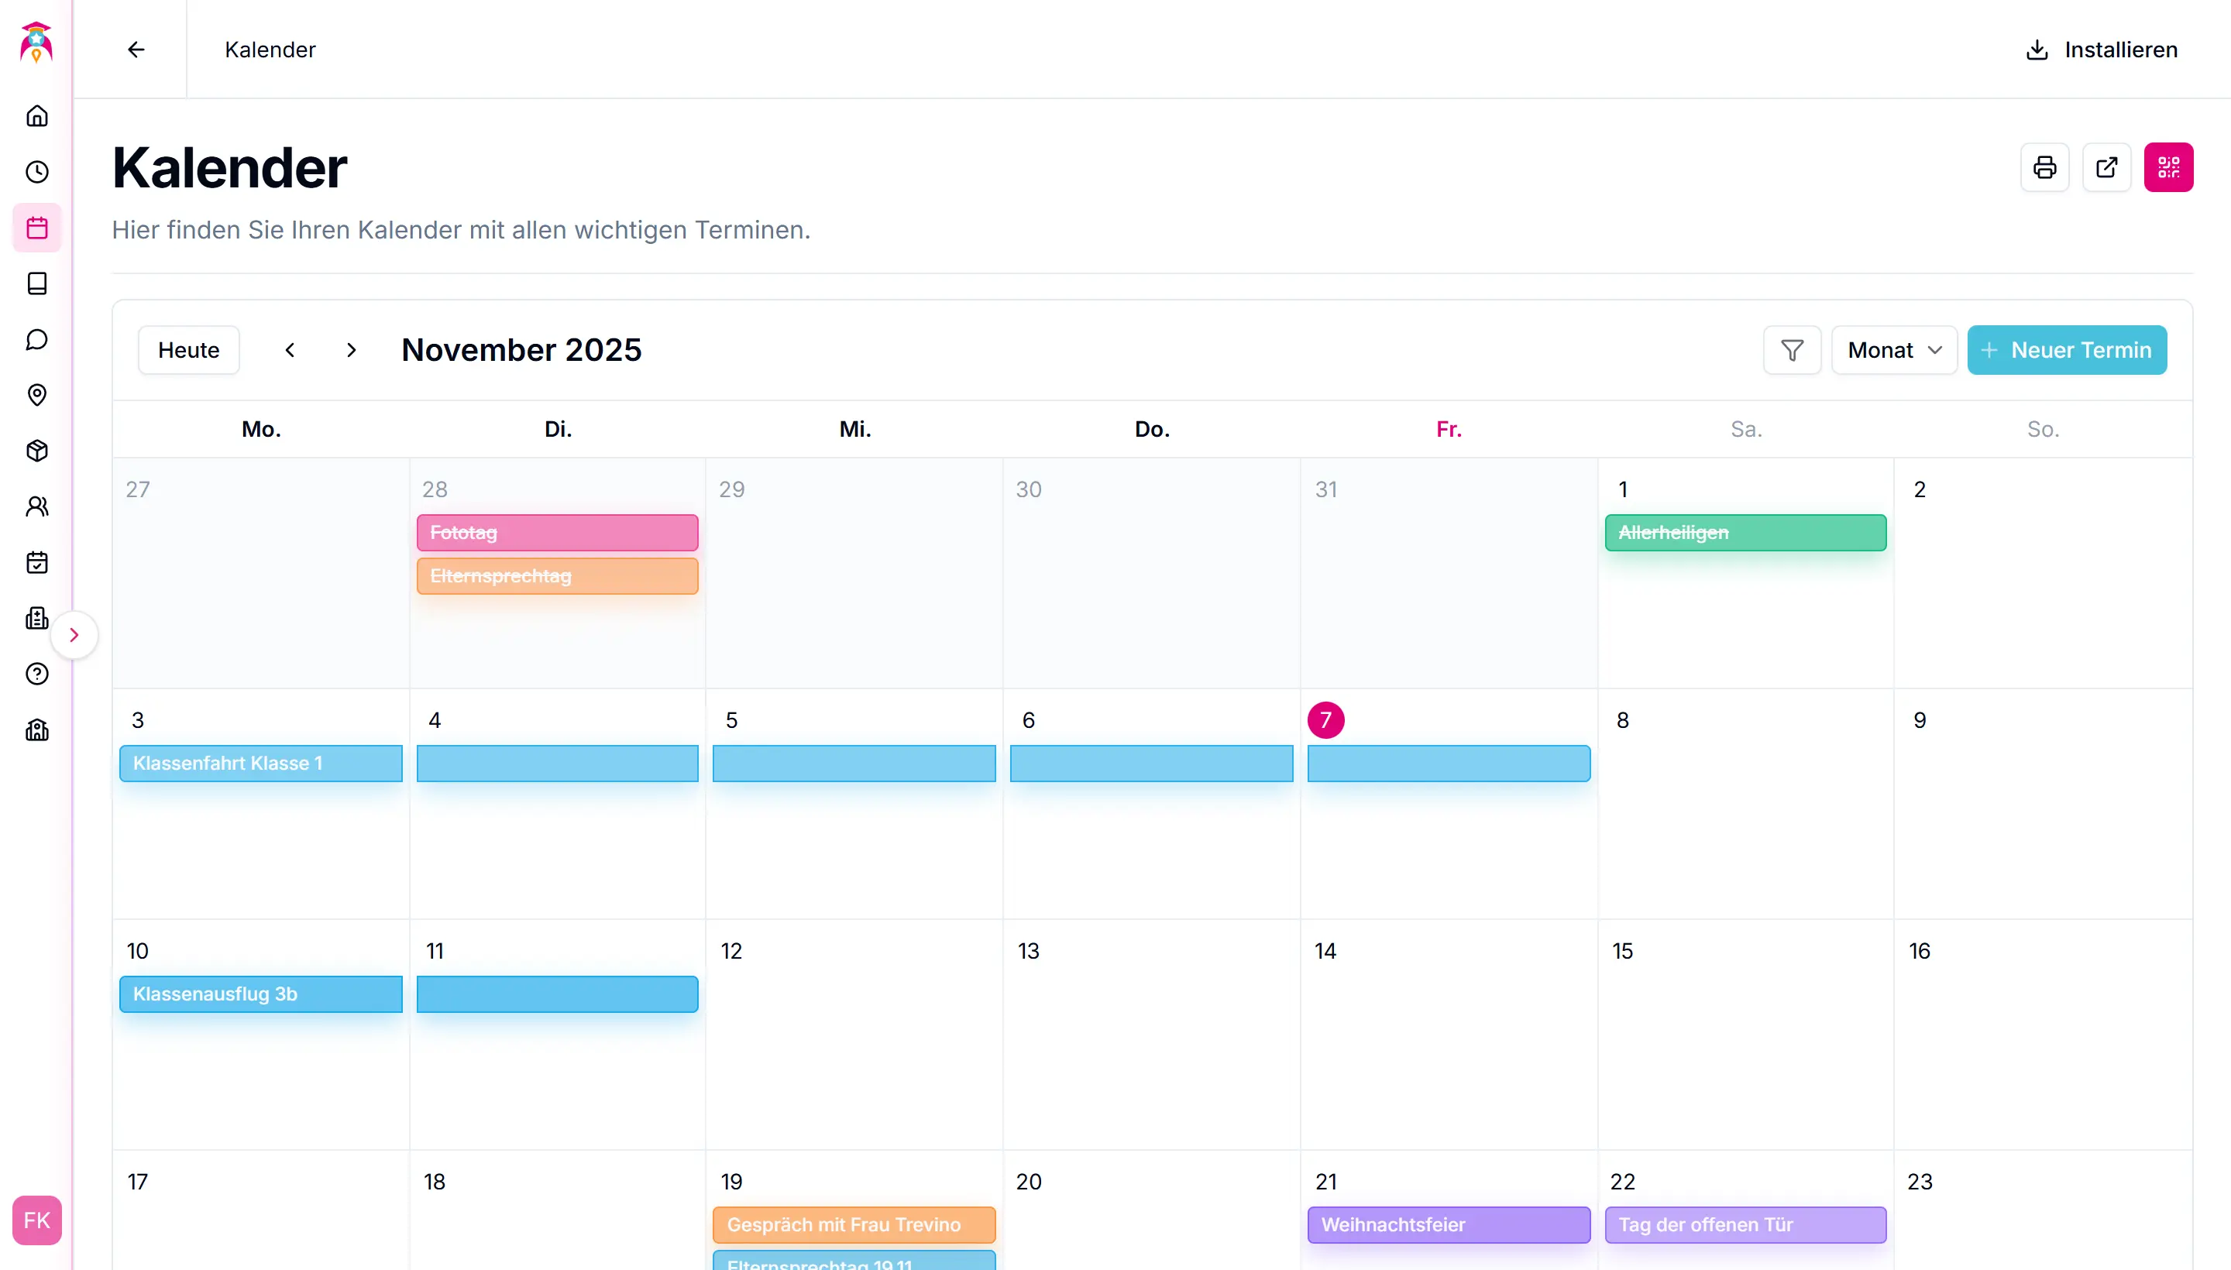Click the location pin sidebar icon
The height and width of the screenshot is (1270, 2231).
(36, 395)
